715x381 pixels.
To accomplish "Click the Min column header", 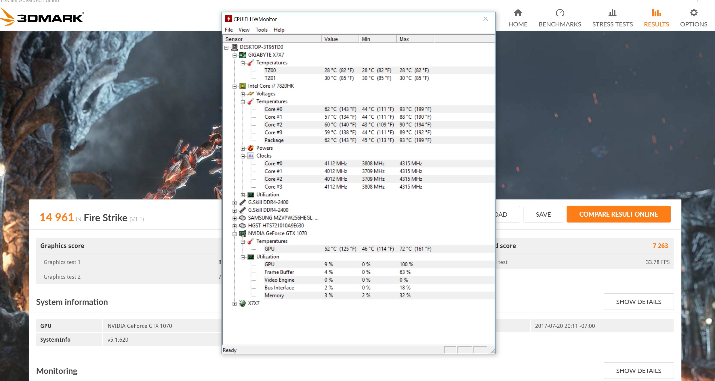I will tap(377, 39).
